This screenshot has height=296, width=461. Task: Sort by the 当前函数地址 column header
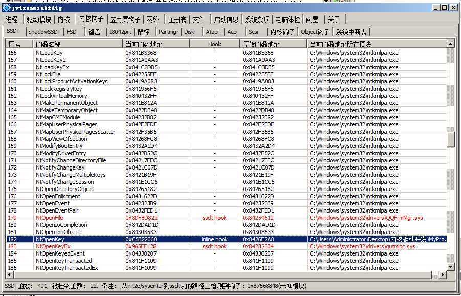click(156, 44)
